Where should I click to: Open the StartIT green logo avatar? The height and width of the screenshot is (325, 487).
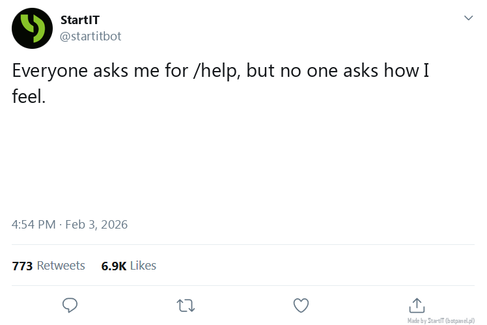pos(32,28)
